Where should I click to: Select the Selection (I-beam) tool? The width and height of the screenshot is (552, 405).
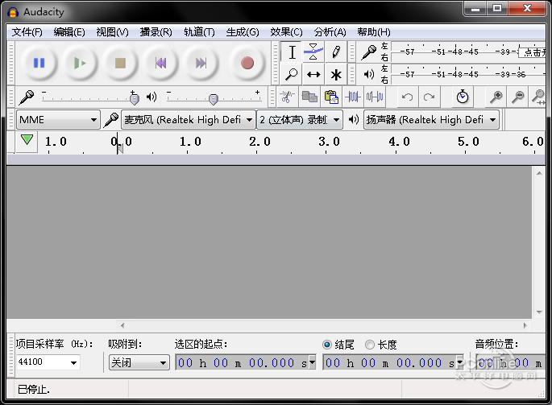(292, 52)
